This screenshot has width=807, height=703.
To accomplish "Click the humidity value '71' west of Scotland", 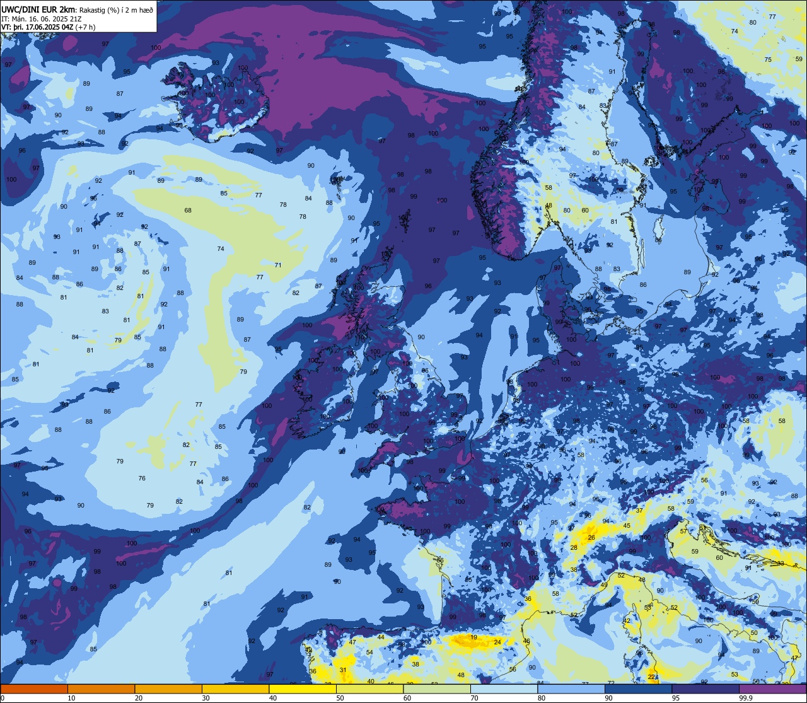I will 278,265.
